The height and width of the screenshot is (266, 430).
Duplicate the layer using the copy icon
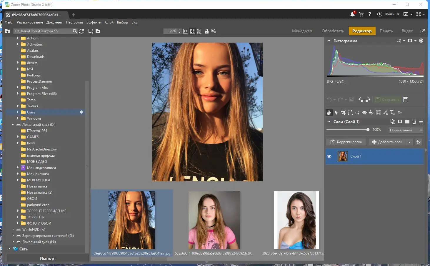coord(393,121)
